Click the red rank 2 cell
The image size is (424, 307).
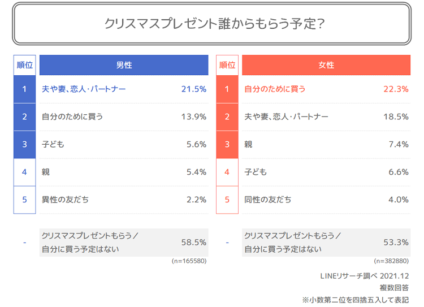click(x=227, y=117)
